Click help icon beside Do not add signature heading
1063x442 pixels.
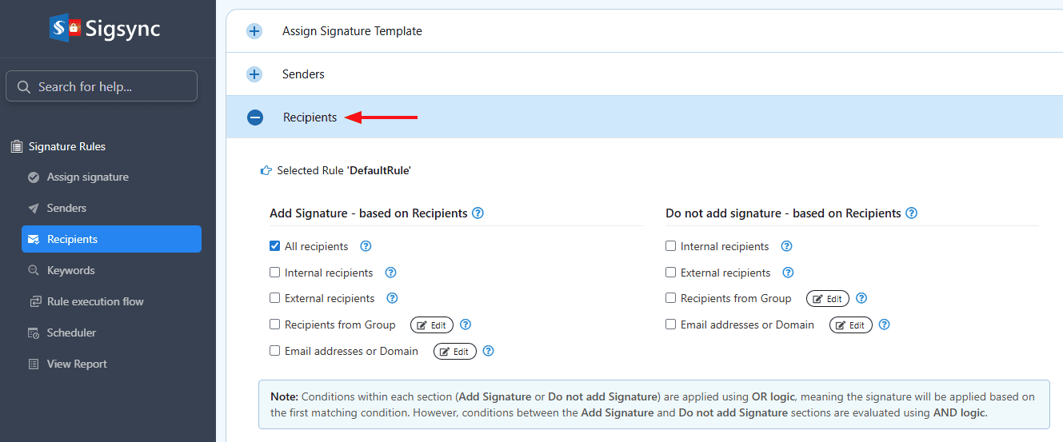tap(911, 213)
